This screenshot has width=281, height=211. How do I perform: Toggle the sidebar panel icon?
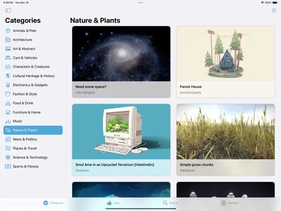8,11
